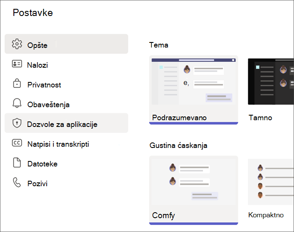Screen dimensions: 294x232
Task: Click the phone handset icon for Pozivi
Action: click(17, 182)
